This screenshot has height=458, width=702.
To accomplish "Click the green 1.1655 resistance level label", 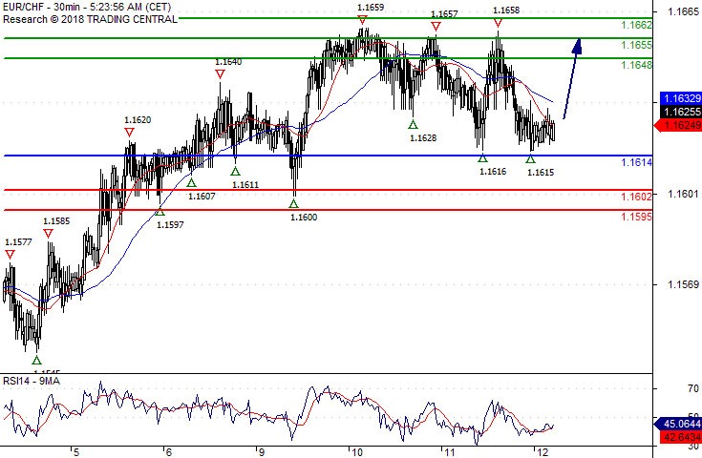I will (x=637, y=45).
